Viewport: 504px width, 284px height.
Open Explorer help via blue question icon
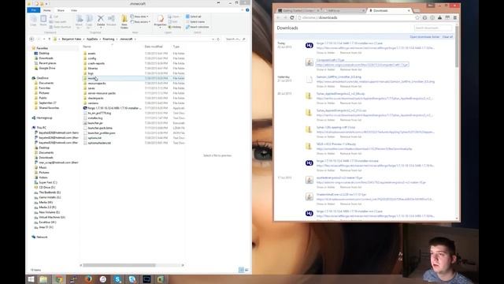click(x=247, y=10)
